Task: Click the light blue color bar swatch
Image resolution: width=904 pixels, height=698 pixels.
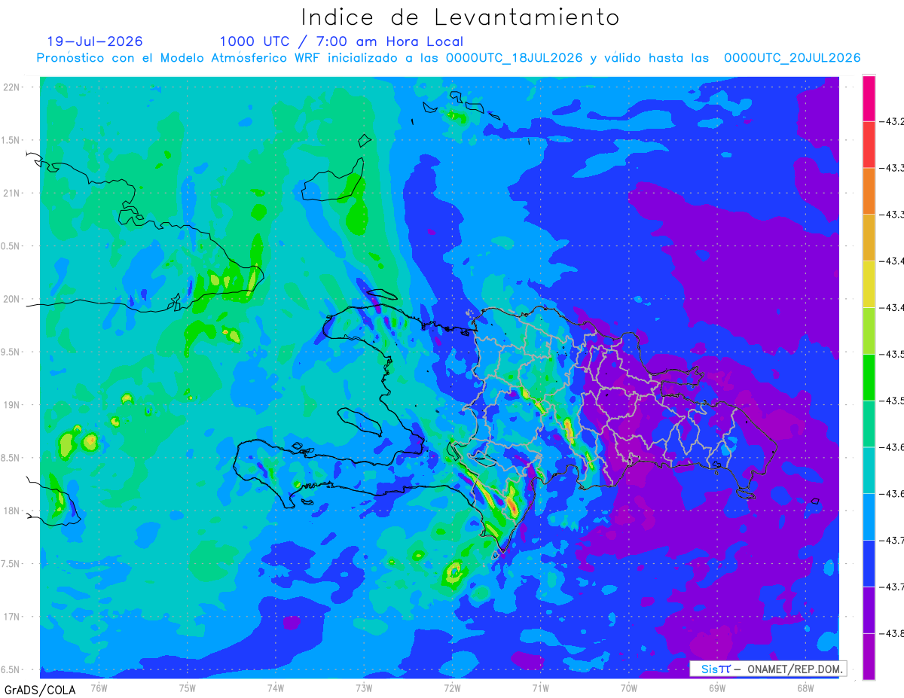Action: (869, 517)
